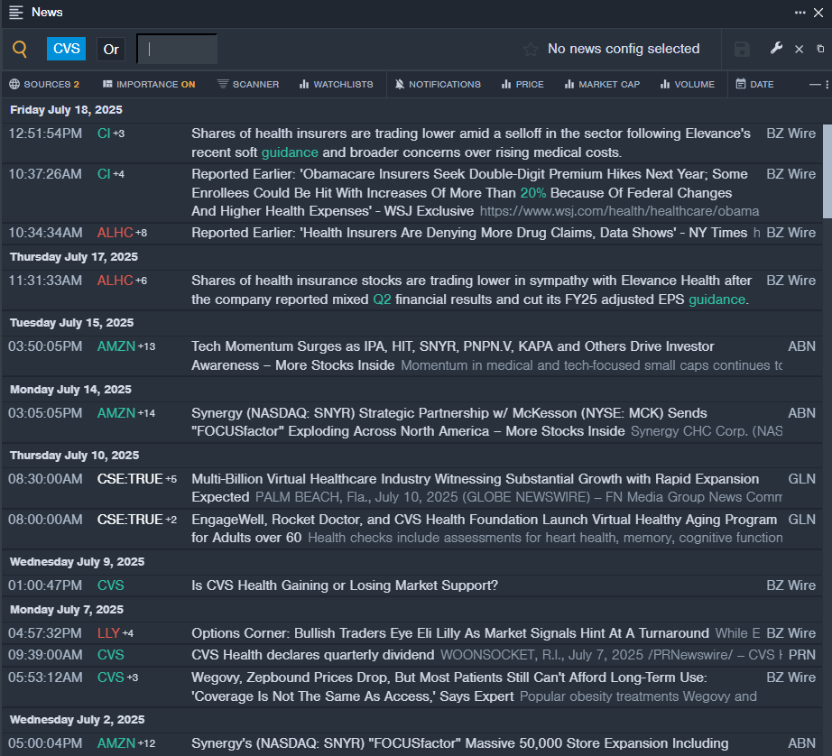
Task: Click the dash icon right of Date
Action: pyautogui.click(x=815, y=85)
